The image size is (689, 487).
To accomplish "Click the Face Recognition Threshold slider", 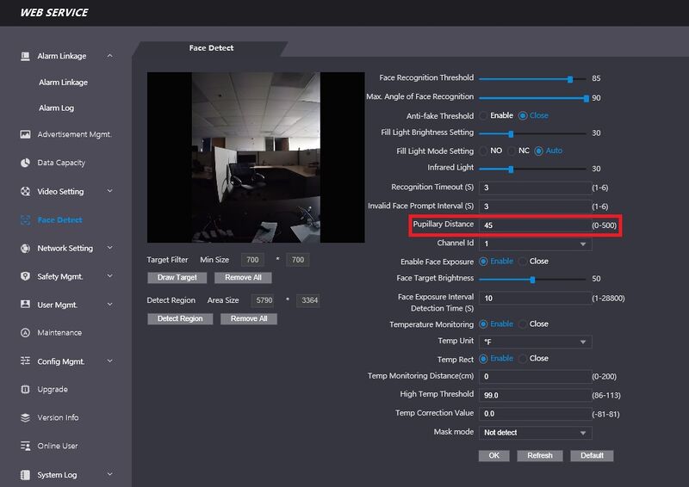I will [x=532, y=79].
